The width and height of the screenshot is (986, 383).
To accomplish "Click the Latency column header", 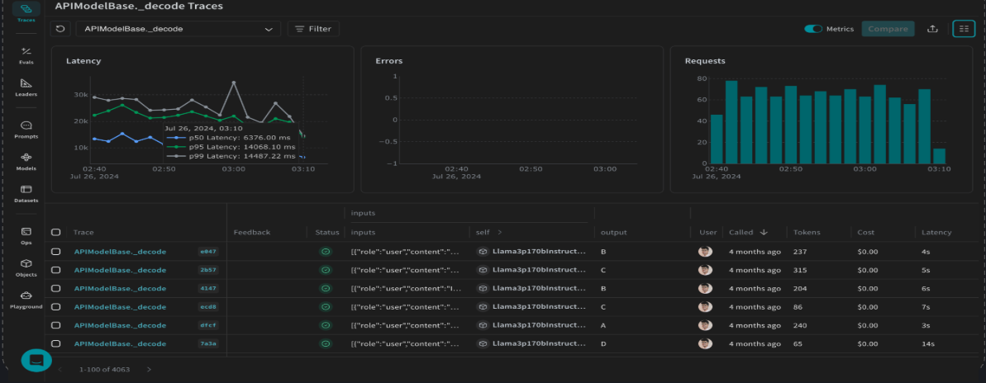I will pos(936,232).
